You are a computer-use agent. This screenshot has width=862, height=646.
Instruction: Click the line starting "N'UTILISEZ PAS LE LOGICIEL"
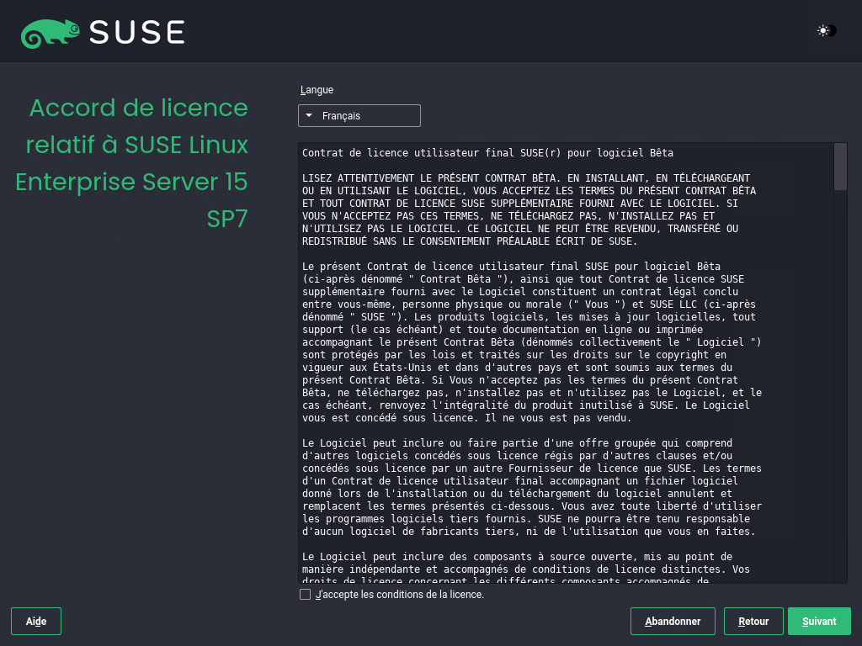coord(520,229)
